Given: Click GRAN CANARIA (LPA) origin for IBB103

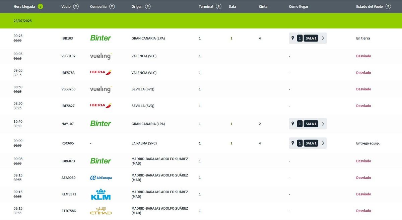Looking at the screenshot, I should click(148, 38).
